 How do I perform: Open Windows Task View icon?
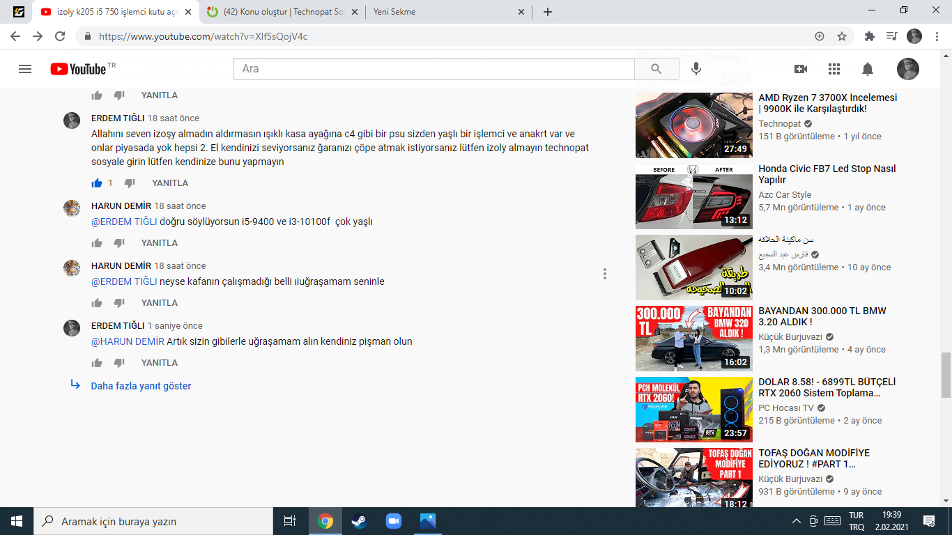click(x=290, y=521)
